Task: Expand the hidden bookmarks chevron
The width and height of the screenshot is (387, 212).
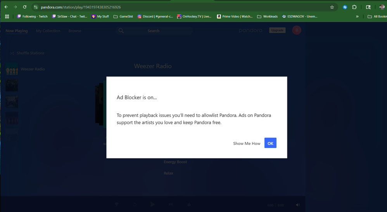Action: [357, 17]
